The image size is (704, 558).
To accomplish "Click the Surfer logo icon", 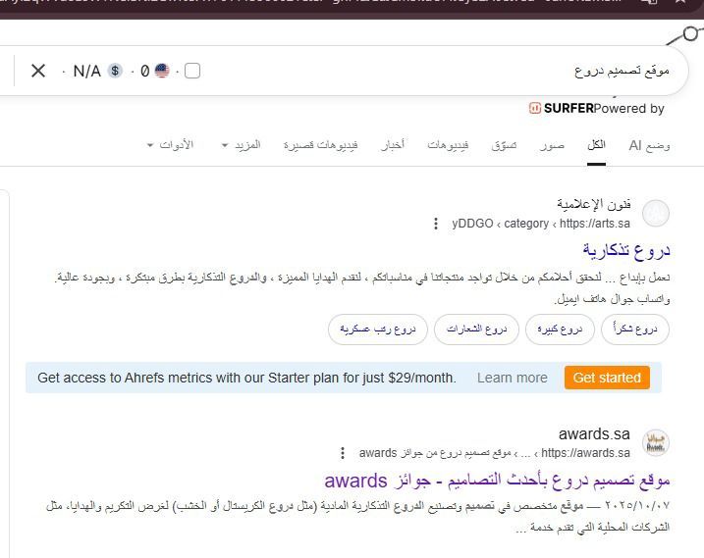I will pos(535,109).
